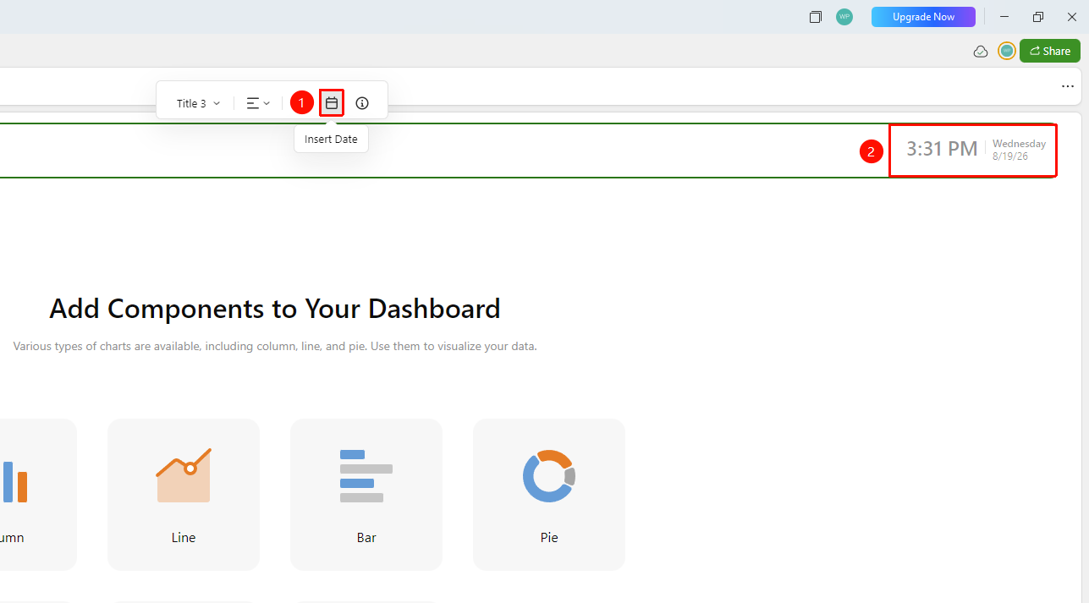
Task: Open the Title 3 style dropdown
Action: coord(198,103)
